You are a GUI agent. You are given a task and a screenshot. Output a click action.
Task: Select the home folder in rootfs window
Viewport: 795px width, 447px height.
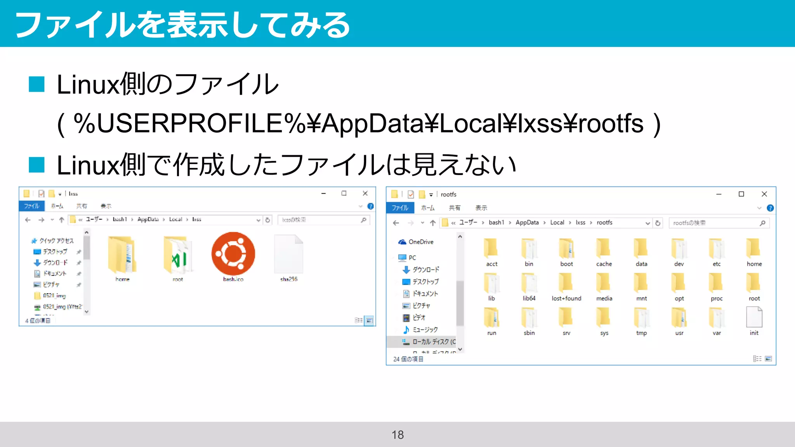(754, 252)
